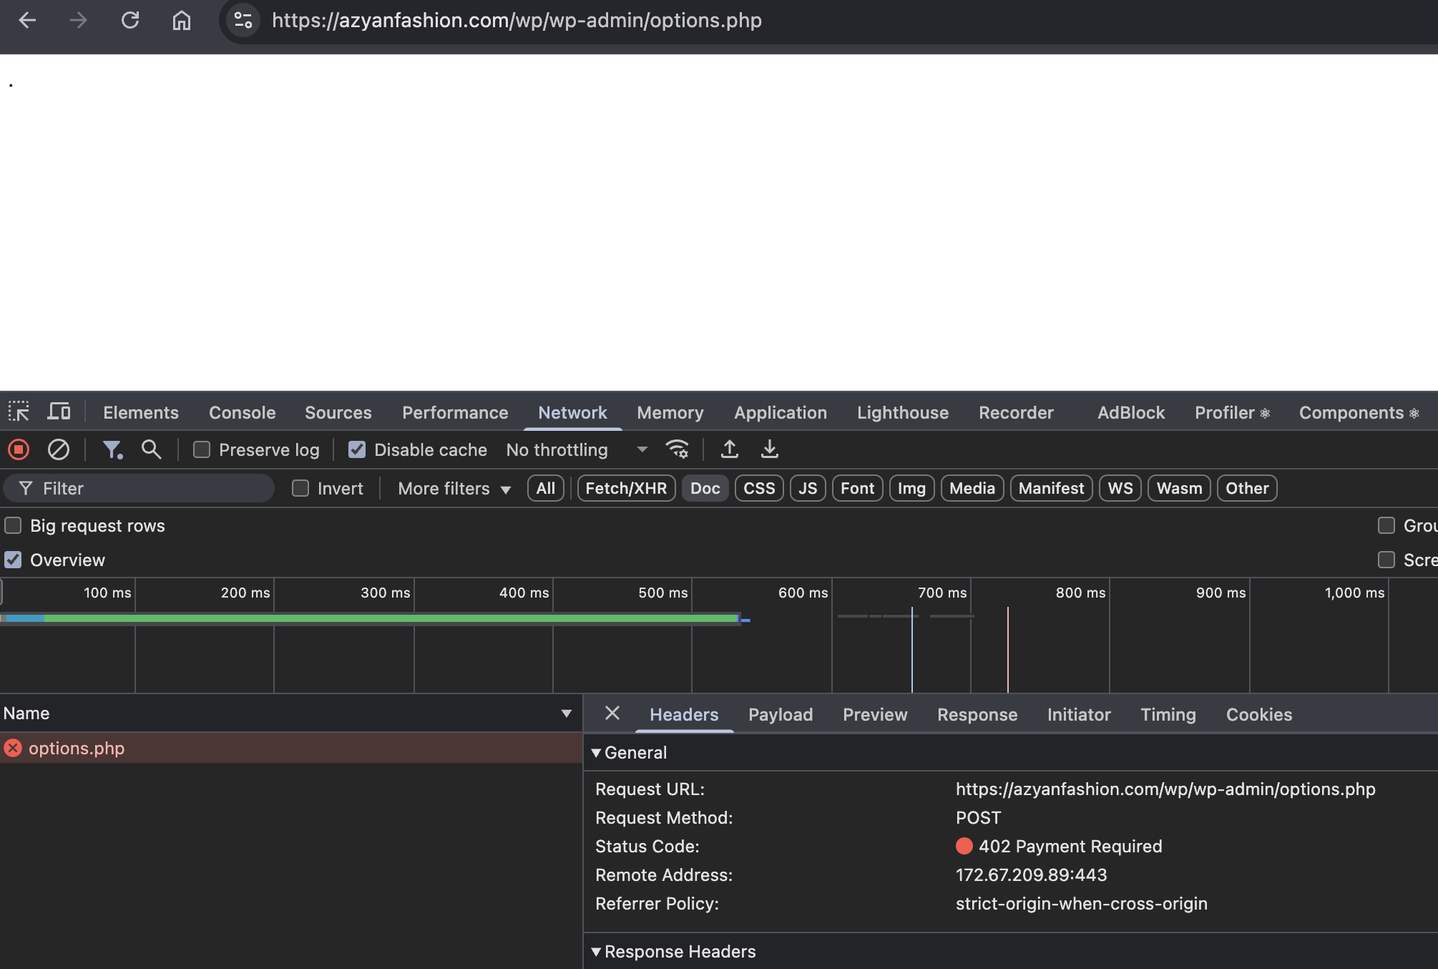This screenshot has width=1438, height=969.
Task: Clear the network log icon
Action: click(59, 449)
